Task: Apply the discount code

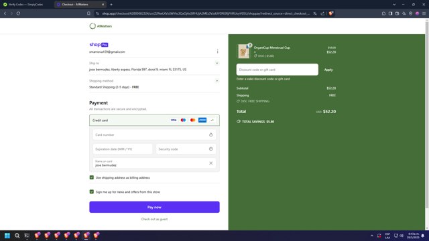Action: click(x=328, y=70)
